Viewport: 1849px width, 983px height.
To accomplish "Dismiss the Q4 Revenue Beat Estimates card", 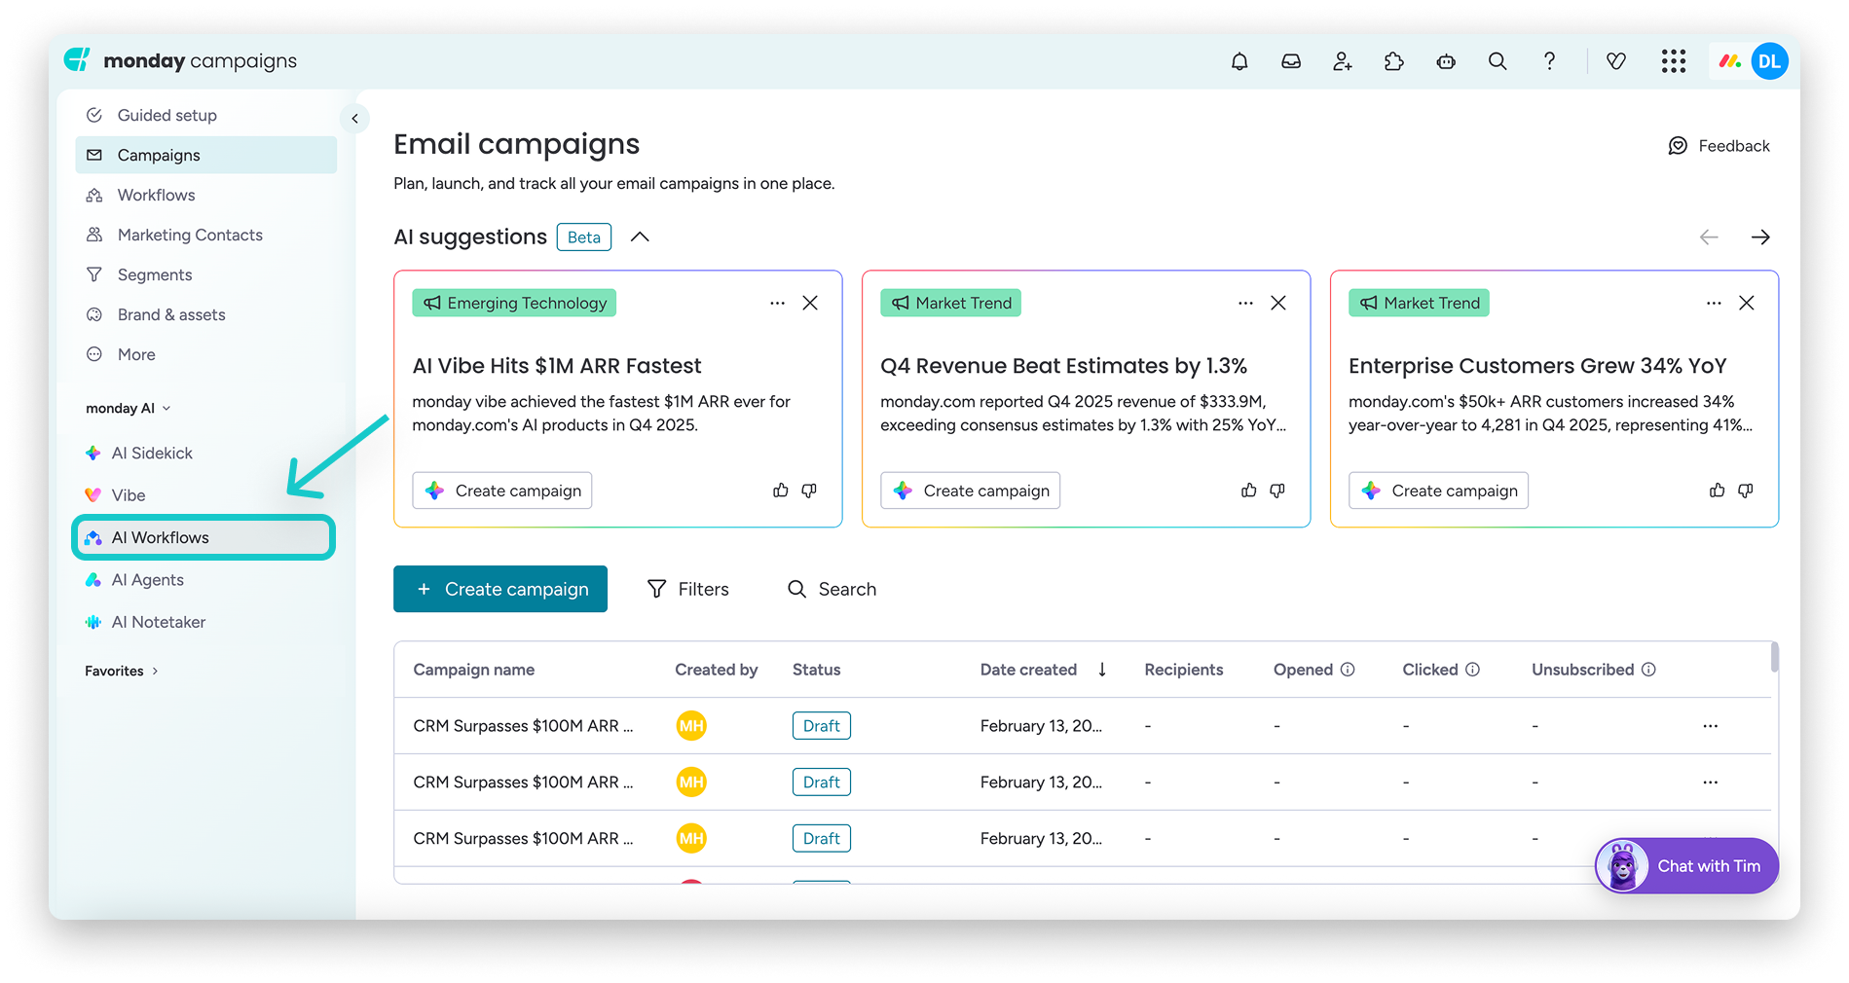I will coord(1278,303).
